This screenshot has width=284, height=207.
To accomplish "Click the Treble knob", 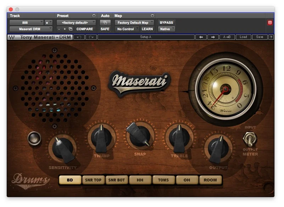I will tap(179, 137).
